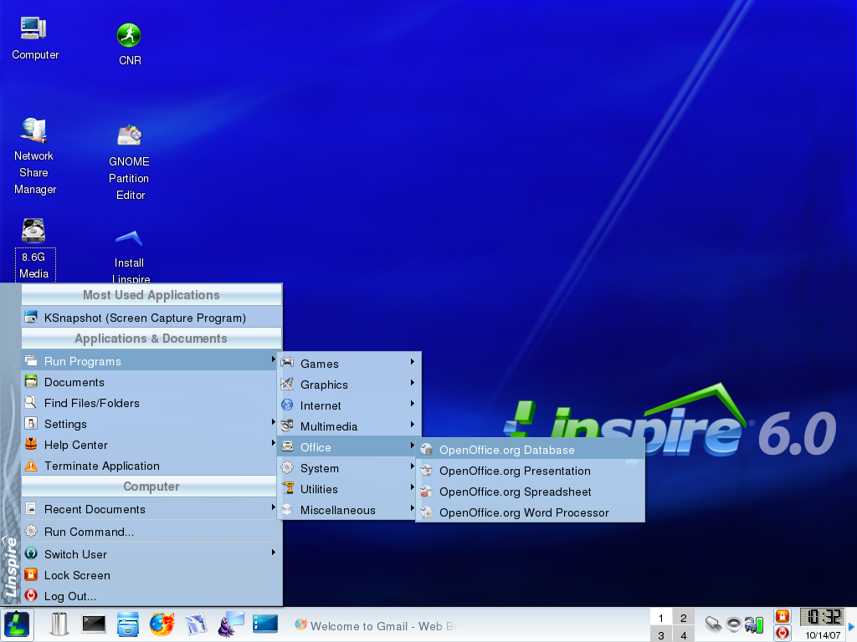
Task: Expand the Multimedia submenu arrow
Action: click(412, 424)
